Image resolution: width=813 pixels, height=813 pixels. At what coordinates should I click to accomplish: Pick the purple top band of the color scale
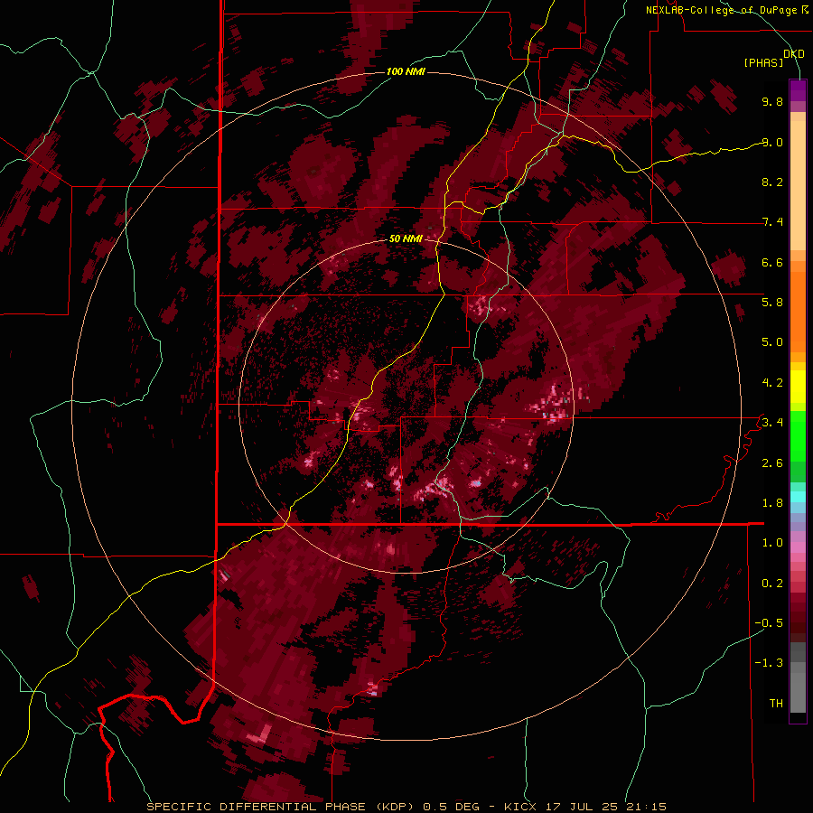coord(798,90)
